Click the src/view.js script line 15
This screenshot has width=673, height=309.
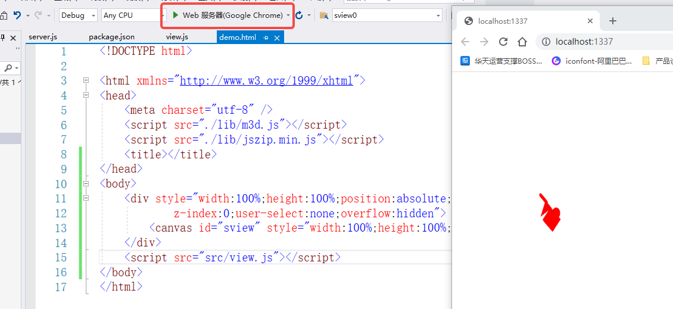click(x=232, y=257)
